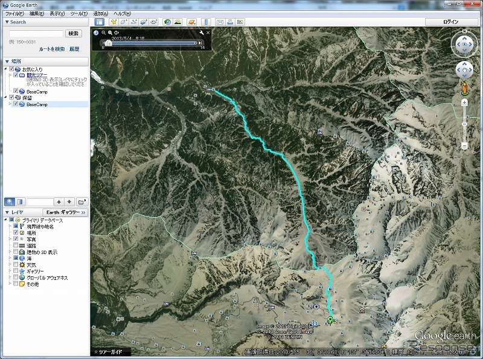Screen dimensions: 483x359
Task: Click the ログイン button
Action: pos(450,22)
